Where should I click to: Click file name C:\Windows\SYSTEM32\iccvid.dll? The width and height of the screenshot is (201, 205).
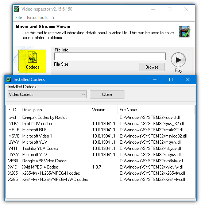coord(150,117)
